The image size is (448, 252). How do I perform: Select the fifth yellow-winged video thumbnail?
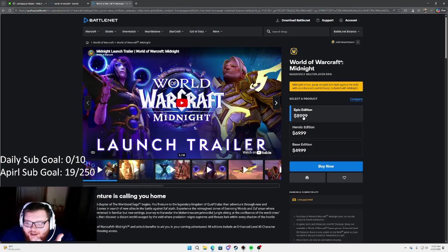[245, 170]
